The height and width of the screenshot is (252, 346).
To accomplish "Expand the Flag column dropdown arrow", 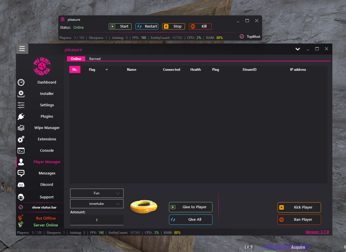I will [x=107, y=70].
